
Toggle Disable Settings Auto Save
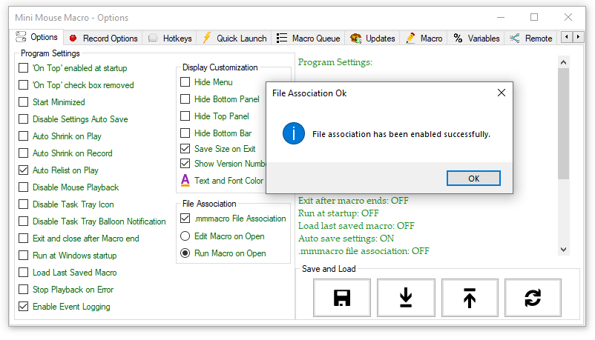point(24,119)
